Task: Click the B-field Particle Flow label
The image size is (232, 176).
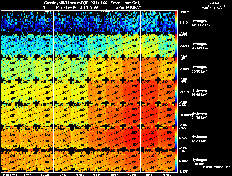Action: tap(217, 167)
